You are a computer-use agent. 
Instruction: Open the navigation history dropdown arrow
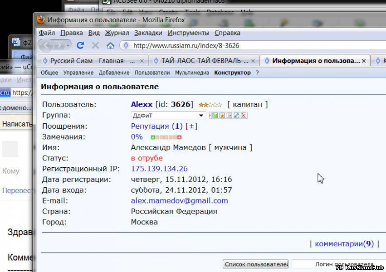pyautogui.click(x=68, y=45)
